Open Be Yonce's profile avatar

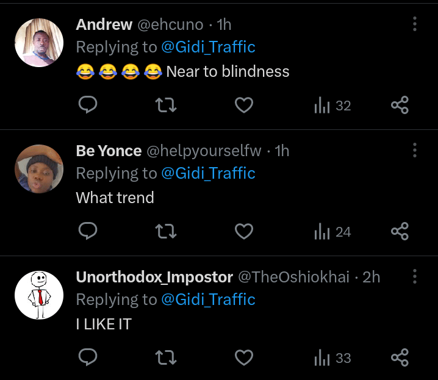coord(39,169)
